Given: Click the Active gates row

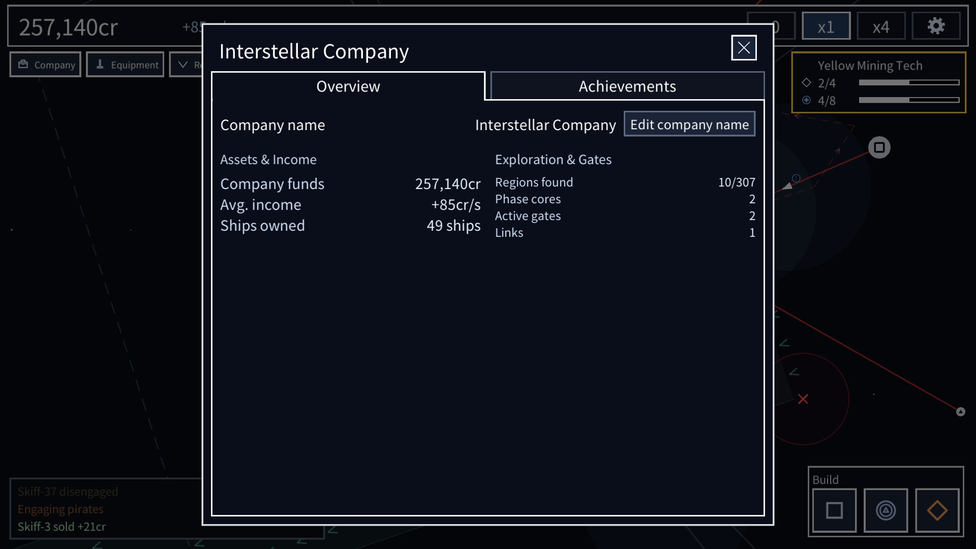Looking at the screenshot, I should click(625, 216).
